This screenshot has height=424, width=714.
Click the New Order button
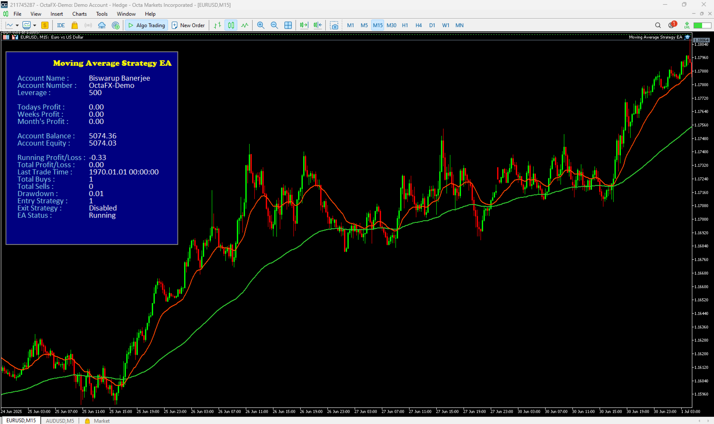(188, 25)
